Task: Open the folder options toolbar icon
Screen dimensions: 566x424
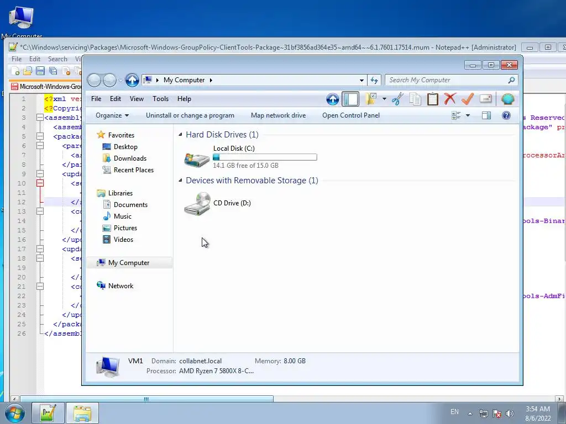Action: [371, 99]
